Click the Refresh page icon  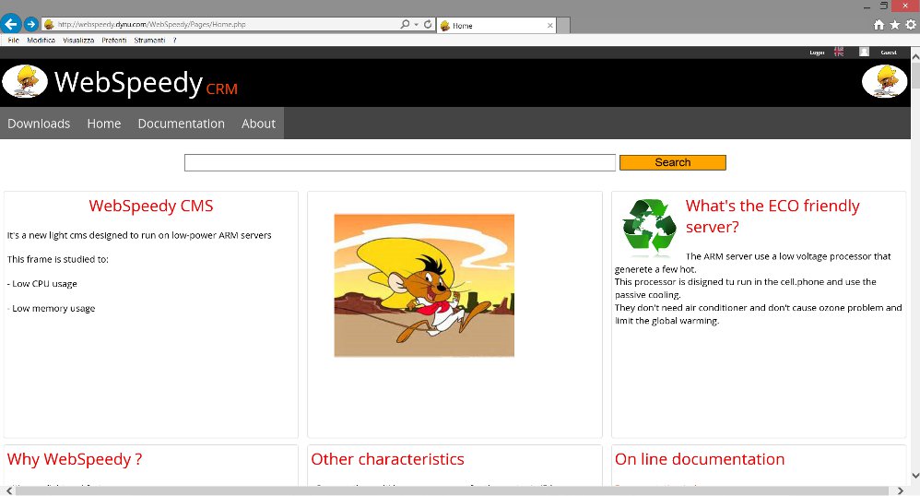coord(428,25)
